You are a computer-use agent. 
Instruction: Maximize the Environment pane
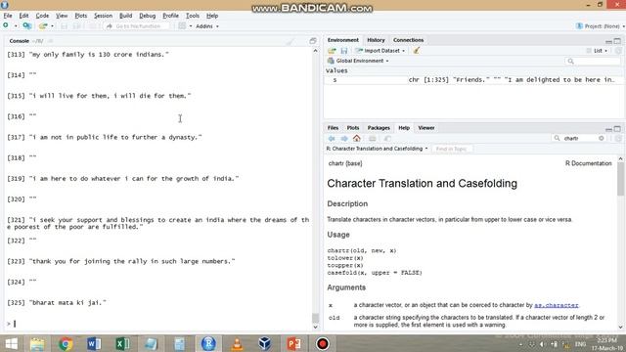coord(617,41)
